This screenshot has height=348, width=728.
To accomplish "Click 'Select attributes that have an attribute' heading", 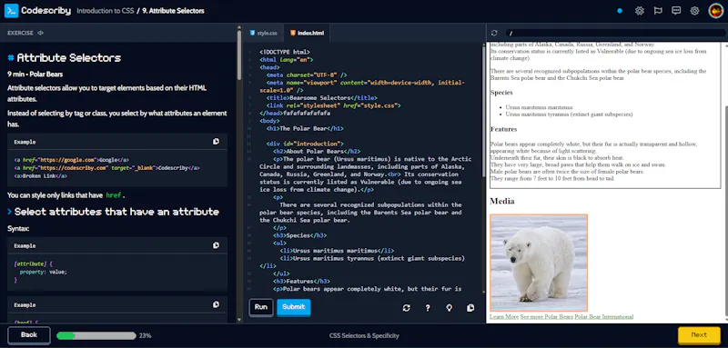I will click(x=116, y=212).
